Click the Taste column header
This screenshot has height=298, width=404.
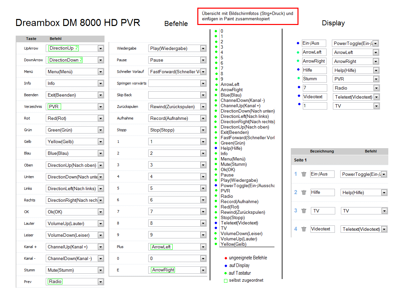(x=31, y=39)
